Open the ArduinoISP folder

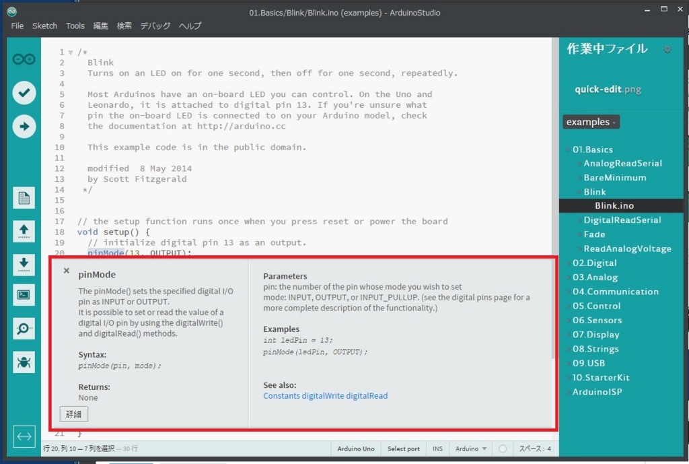pos(597,392)
